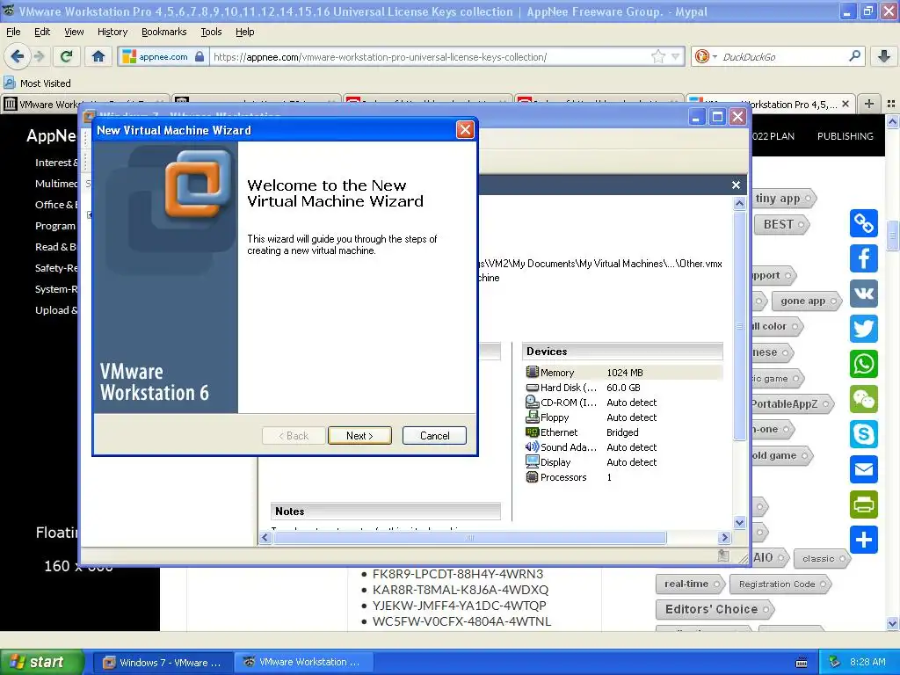Select the Sound Adapter device icon
The height and width of the screenshot is (675, 900).
[532, 446]
